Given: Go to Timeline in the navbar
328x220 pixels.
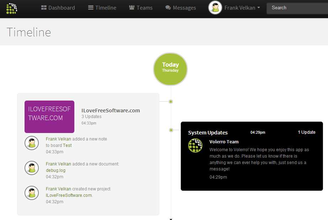Looking at the screenshot, I should coord(102,8).
